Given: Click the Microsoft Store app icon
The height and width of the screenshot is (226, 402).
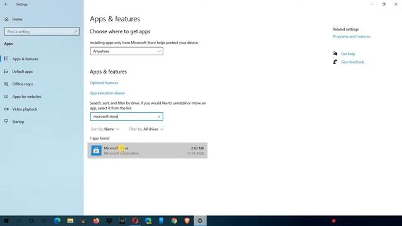Looking at the screenshot, I should (96, 151).
